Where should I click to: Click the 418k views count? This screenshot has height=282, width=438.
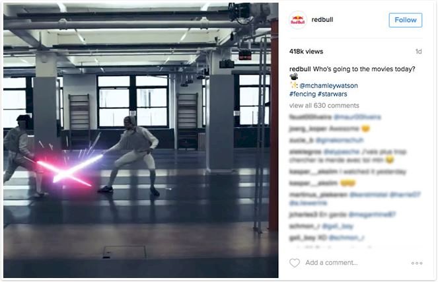pos(306,52)
